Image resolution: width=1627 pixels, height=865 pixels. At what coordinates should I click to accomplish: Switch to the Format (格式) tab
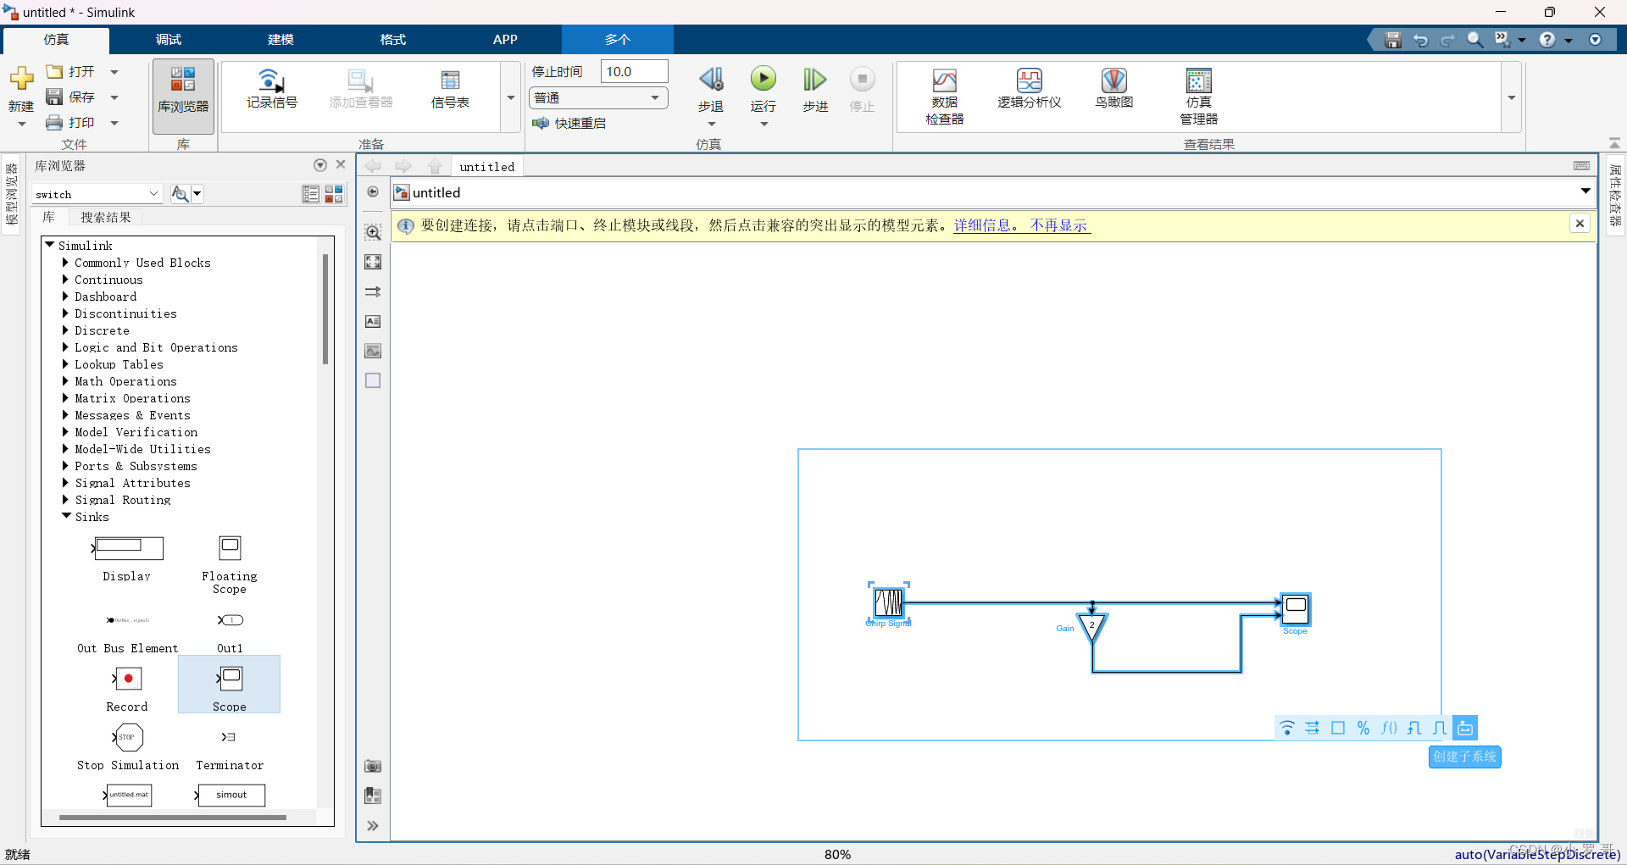coord(392,40)
